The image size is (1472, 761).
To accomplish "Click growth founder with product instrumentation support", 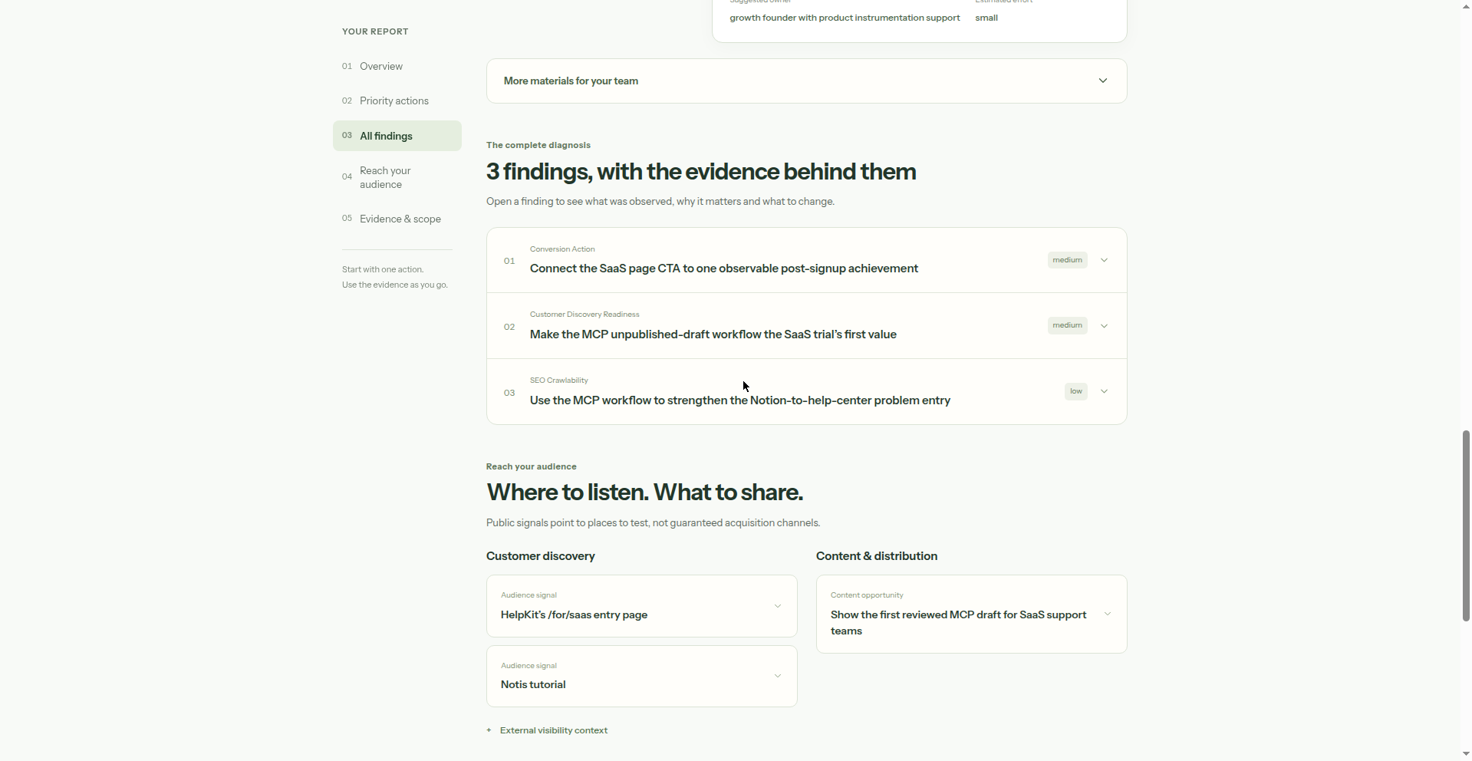I will point(845,18).
